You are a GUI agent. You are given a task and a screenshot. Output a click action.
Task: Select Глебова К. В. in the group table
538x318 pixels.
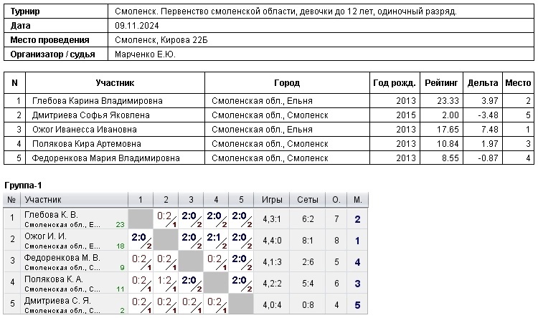click(x=51, y=215)
